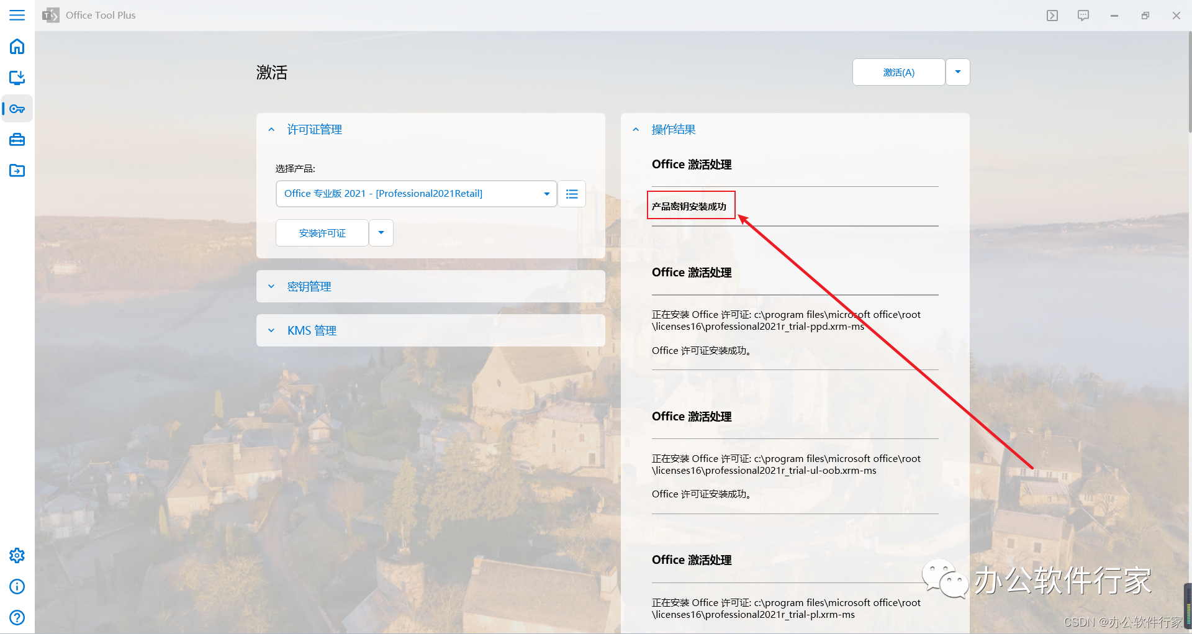The image size is (1192, 634).
Task: Click the 激活 page heading
Action: pos(272,73)
